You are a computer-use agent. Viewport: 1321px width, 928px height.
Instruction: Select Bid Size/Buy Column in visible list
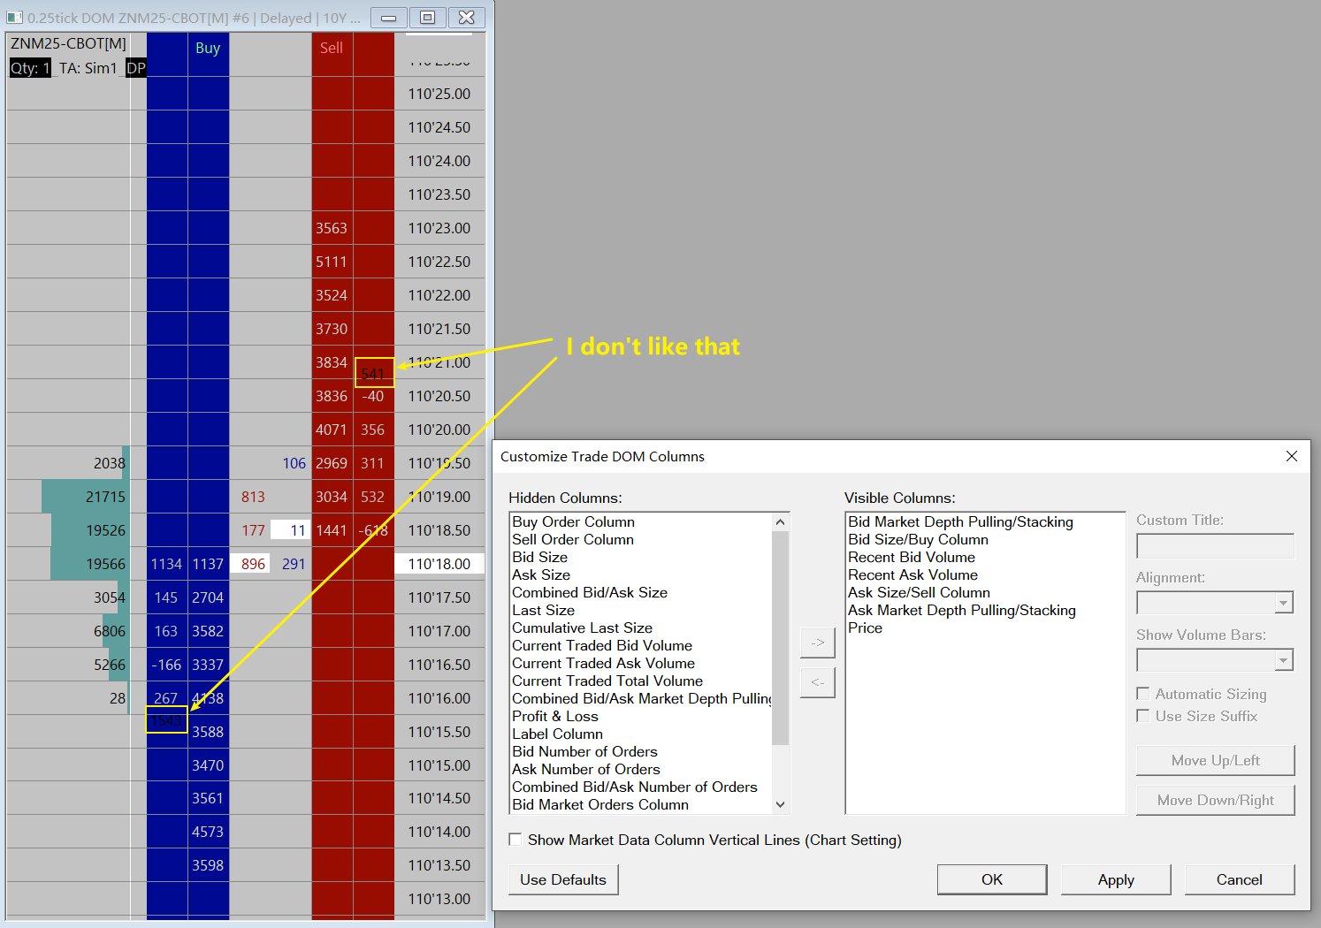(918, 539)
